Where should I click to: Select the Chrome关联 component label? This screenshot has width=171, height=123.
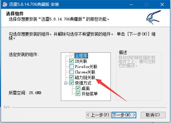click(85, 72)
